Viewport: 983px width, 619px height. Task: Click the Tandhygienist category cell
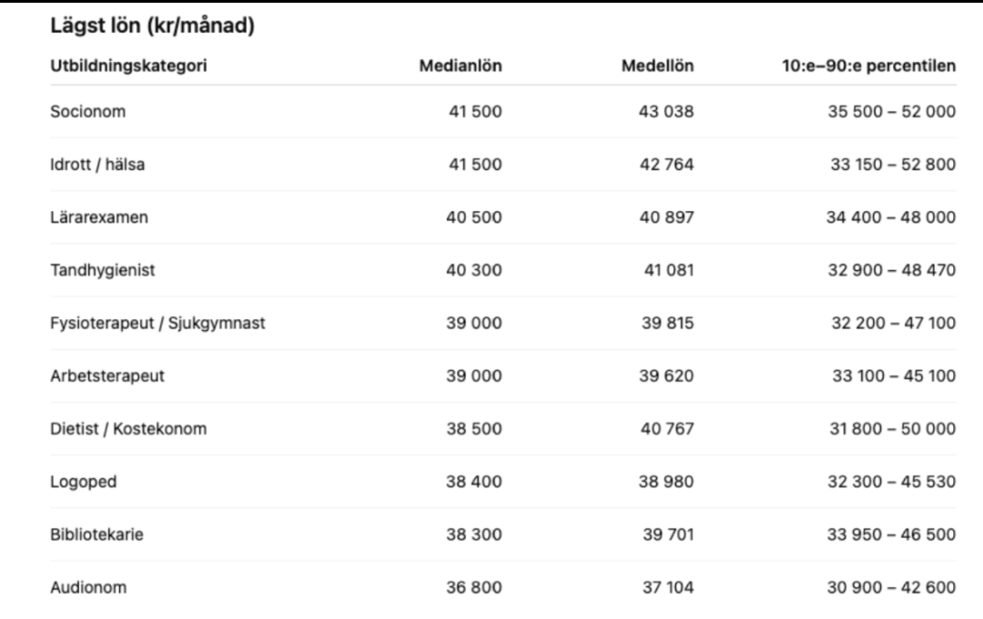coord(103,270)
